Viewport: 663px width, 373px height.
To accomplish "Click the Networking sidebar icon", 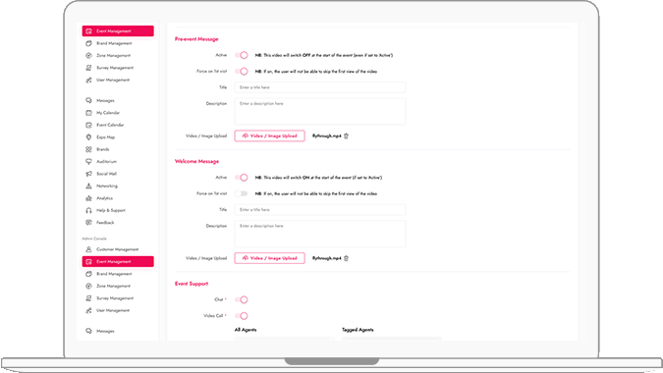I will (88, 186).
